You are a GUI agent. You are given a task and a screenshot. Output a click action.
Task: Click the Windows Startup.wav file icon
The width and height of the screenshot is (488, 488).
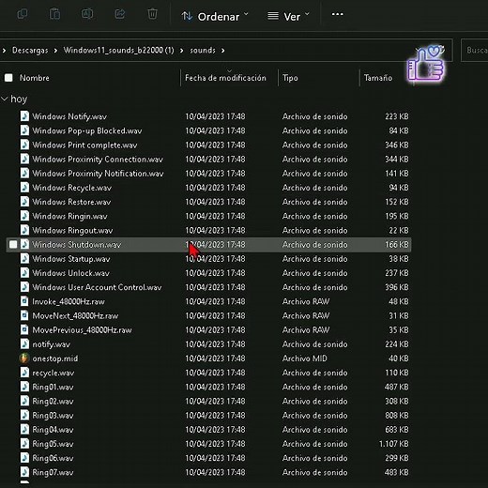[x=24, y=258]
